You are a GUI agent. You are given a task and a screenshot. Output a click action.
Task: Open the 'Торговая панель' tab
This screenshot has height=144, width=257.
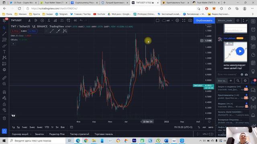(x=104, y=134)
